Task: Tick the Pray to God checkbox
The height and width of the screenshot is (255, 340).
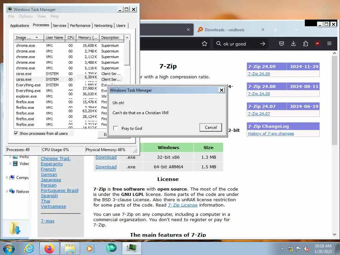Action: click(116, 128)
